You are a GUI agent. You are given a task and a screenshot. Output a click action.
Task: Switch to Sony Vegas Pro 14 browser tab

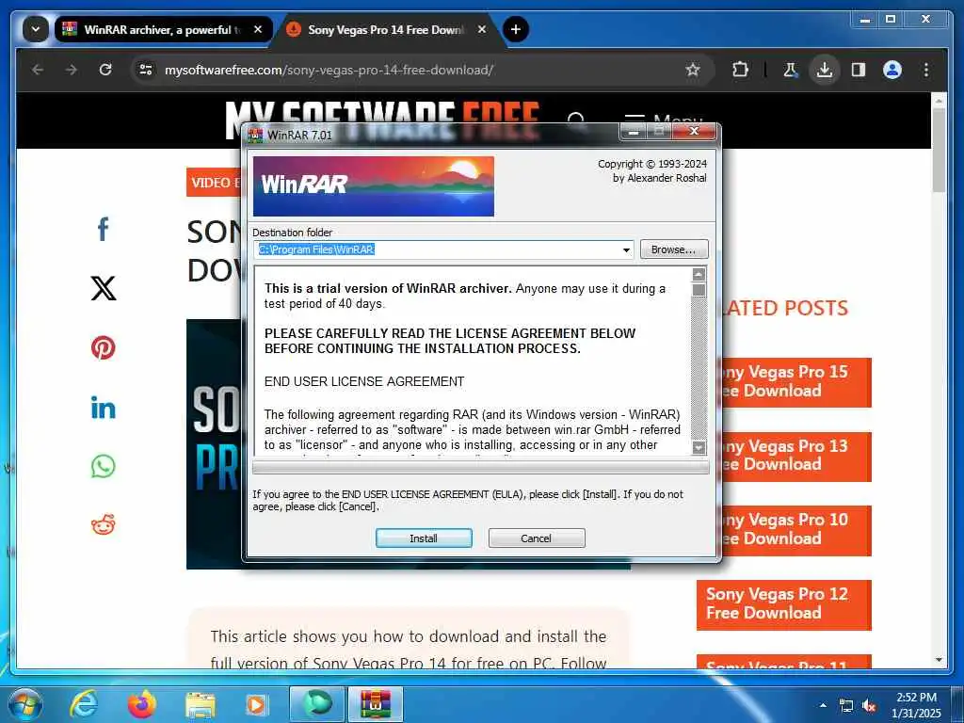pos(385,29)
